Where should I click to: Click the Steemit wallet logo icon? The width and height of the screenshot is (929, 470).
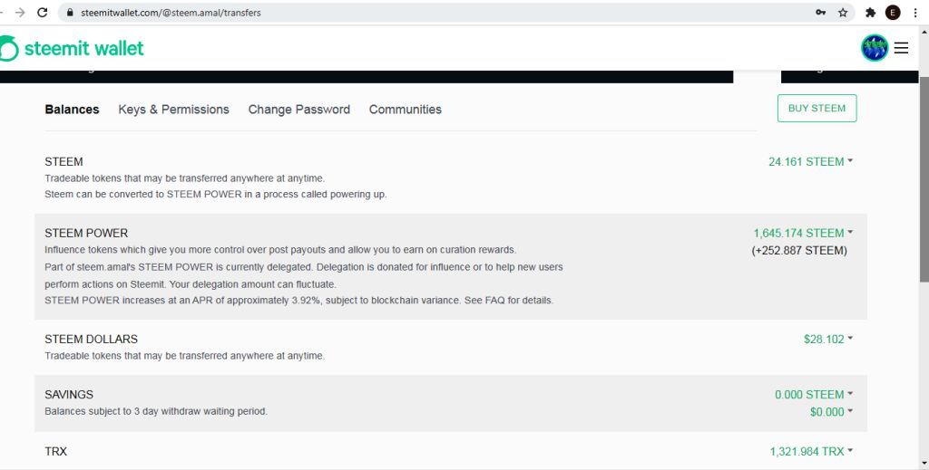9,48
